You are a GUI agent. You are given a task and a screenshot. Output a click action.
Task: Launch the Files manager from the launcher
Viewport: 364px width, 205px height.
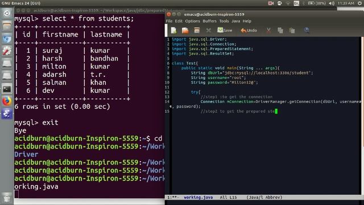pos(7,26)
